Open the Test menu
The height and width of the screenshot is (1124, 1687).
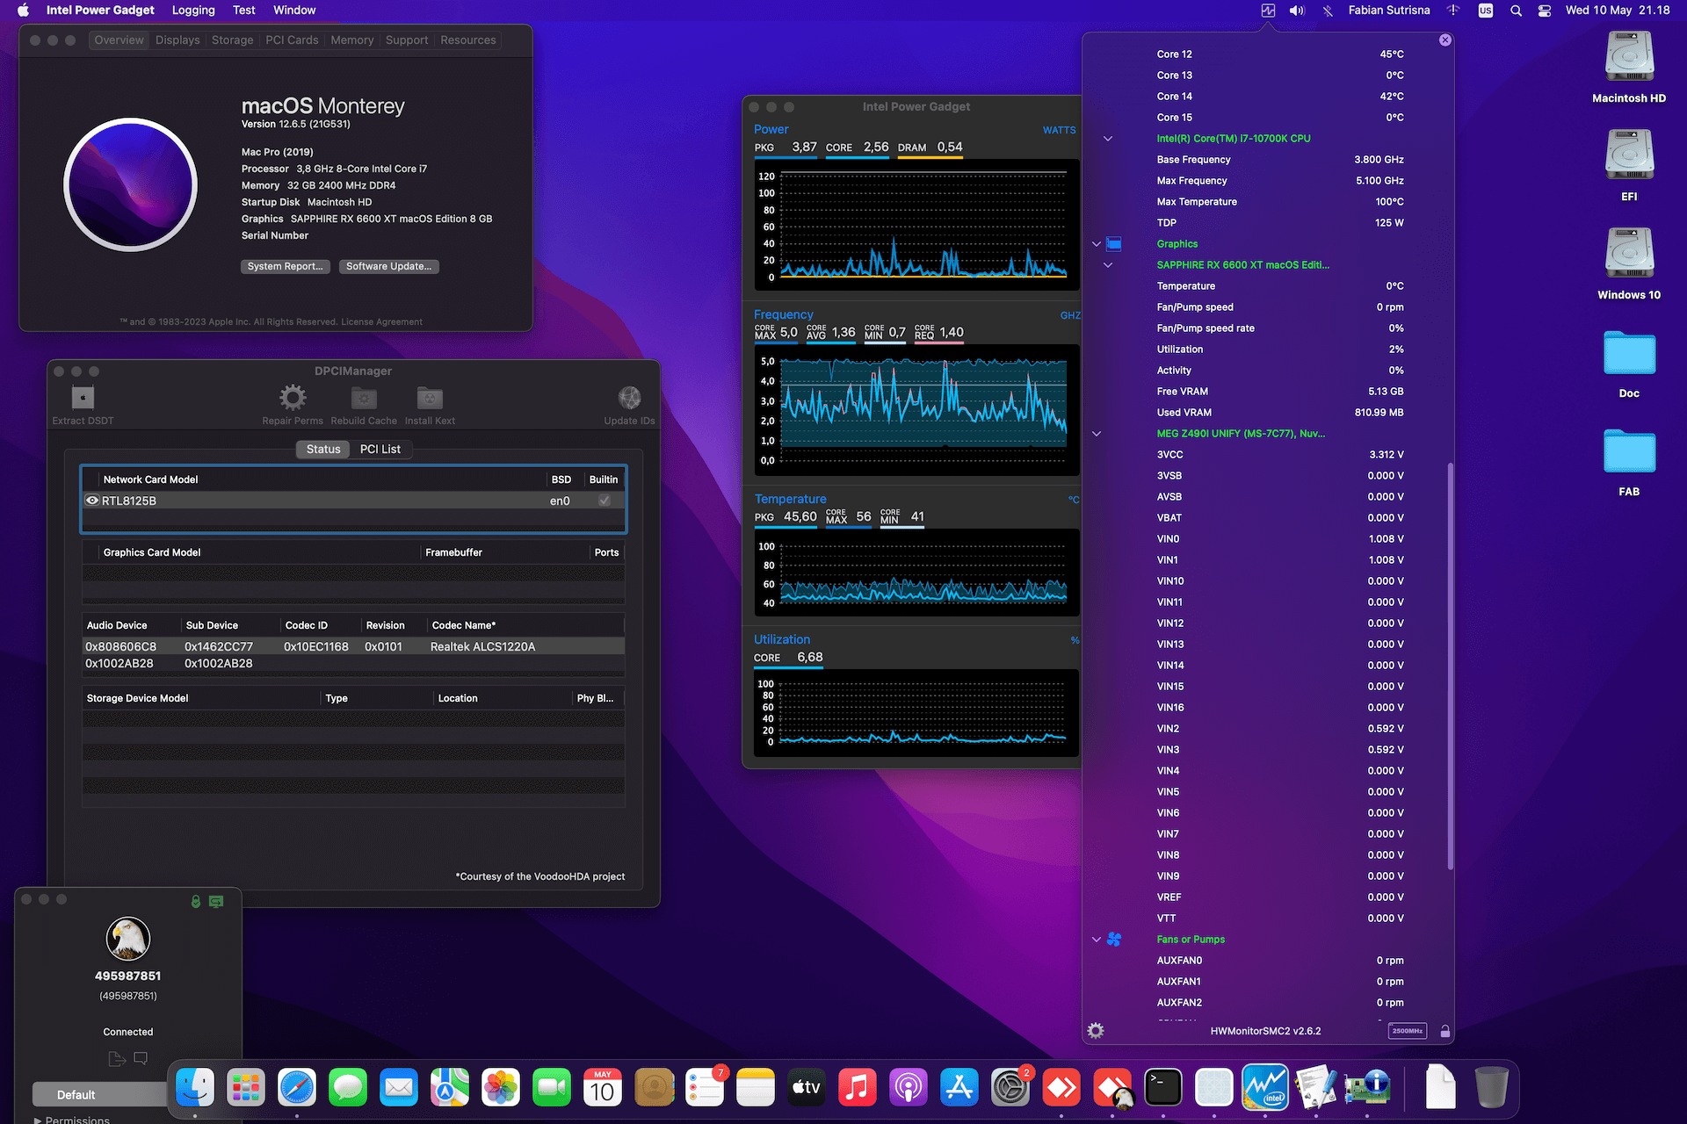coord(244,11)
